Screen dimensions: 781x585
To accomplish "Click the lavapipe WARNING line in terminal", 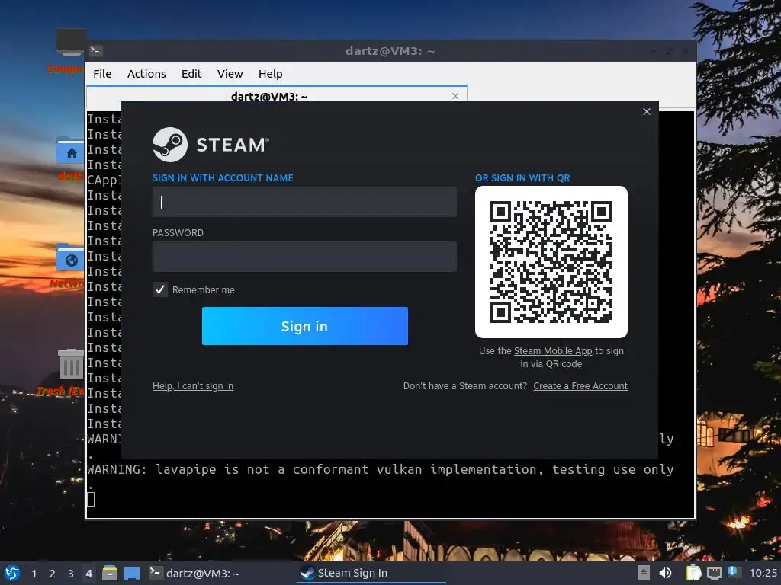I will (381, 469).
